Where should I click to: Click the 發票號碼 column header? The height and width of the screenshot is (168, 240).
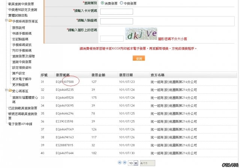[x=63, y=75]
